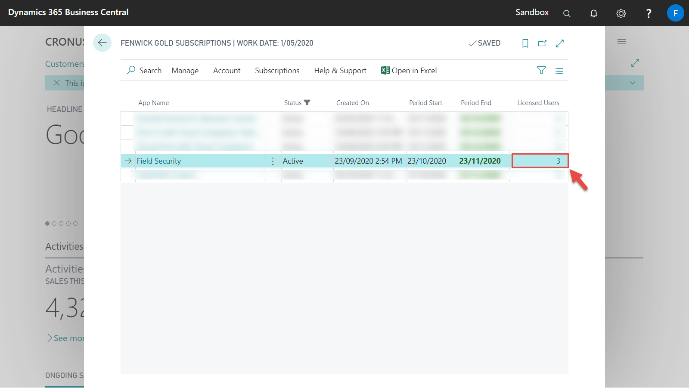Viewport: 689px width, 388px height.
Task: Click the back arrow button
Action: point(102,43)
